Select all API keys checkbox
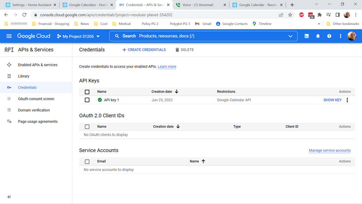Image resolution: width=362 pixels, height=204 pixels. (87, 92)
